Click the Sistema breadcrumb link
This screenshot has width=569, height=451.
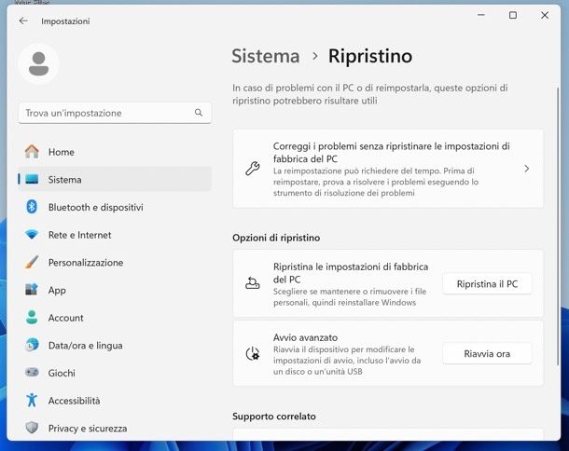(266, 56)
